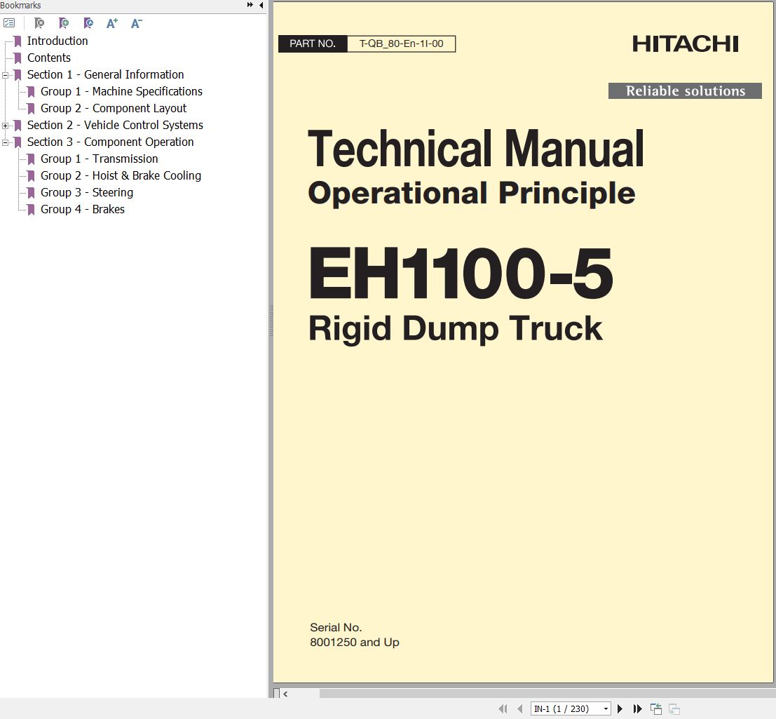Click the horizontal scrollbar left arrow
Screen dimensions: 776x719
pyautogui.click(x=285, y=694)
